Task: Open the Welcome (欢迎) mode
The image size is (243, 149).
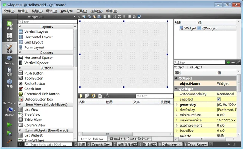Action: tap(9, 25)
